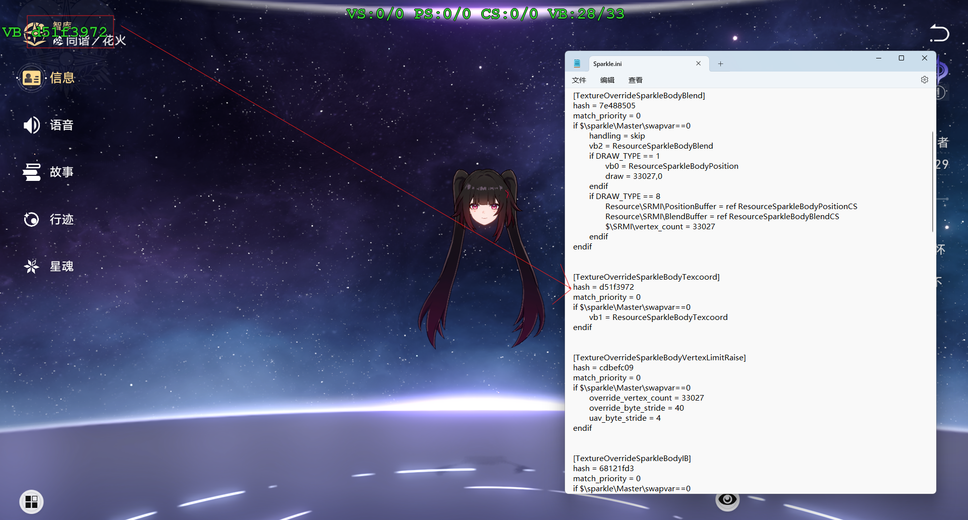Close the Notepad window
Image resolution: width=968 pixels, height=520 pixels.
925,58
